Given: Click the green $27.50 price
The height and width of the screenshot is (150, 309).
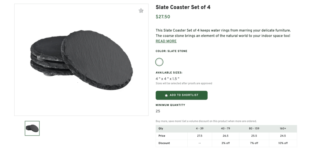Looking at the screenshot, I should (x=163, y=17).
